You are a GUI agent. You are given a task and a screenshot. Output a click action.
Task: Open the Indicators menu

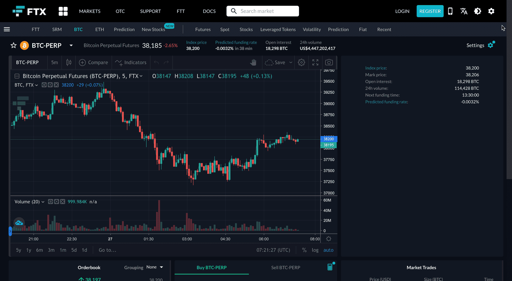tap(131, 62)
